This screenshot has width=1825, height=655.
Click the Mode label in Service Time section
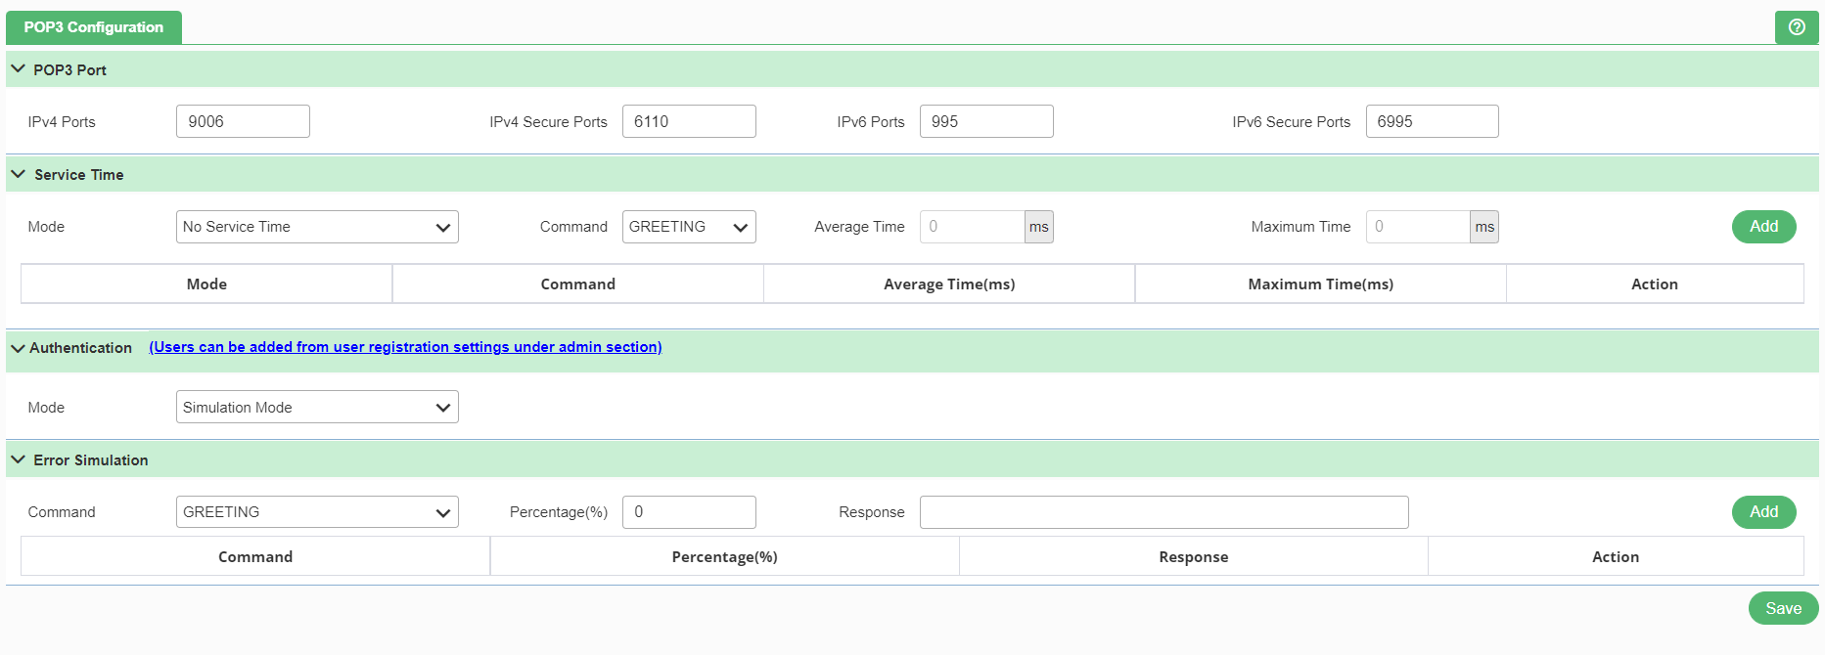(x=46, y=227)
